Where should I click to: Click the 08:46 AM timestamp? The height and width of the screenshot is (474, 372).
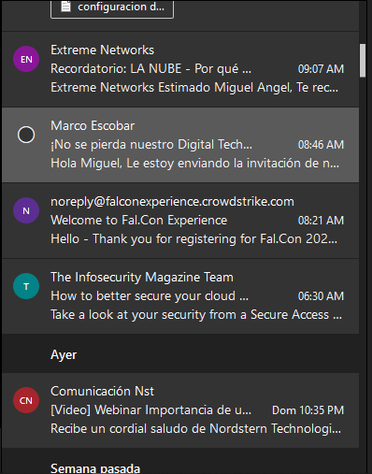(x=321, y=145)
